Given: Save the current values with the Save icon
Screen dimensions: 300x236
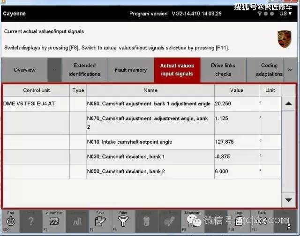Looking at the screenshot, I should click(x=100, y=221).
